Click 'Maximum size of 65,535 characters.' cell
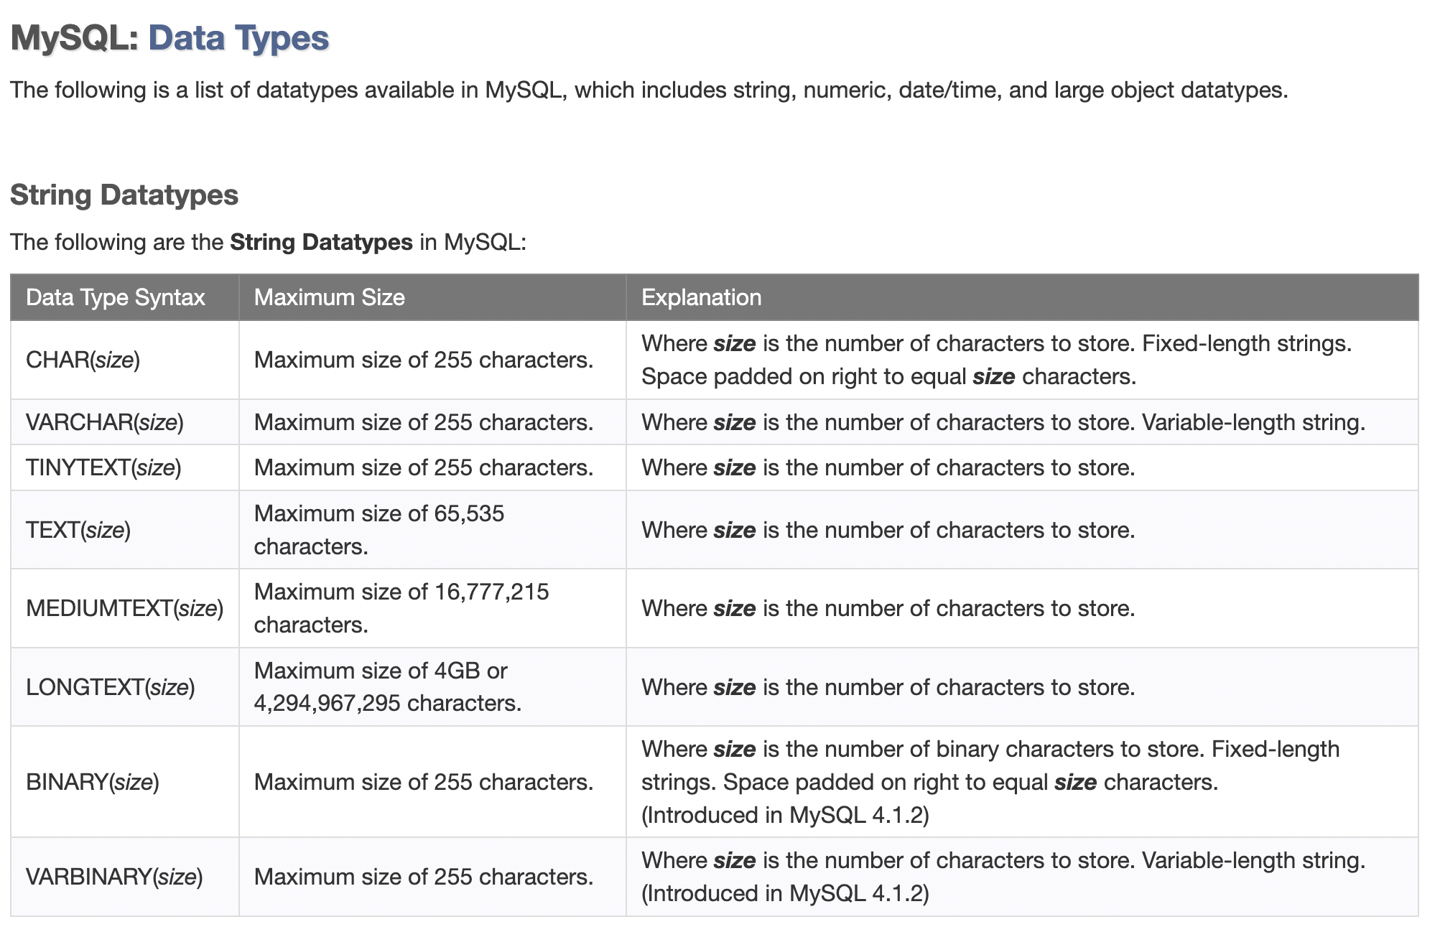The image size is (1435, 932). [x=432, y=530]
